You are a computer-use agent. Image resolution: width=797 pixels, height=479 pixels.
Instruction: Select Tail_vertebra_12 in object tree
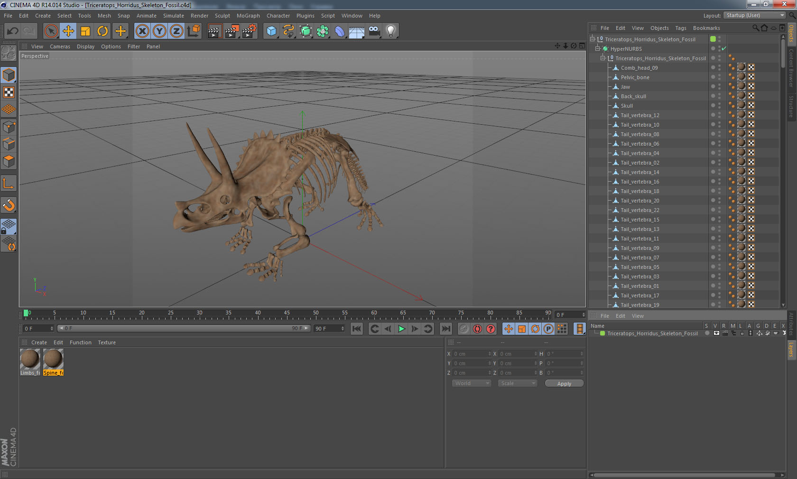pyautogui.click(x=639, y=115)
